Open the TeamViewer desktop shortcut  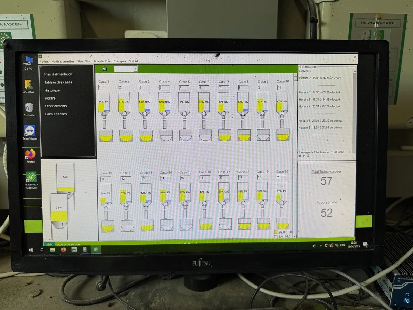point(30,131)
